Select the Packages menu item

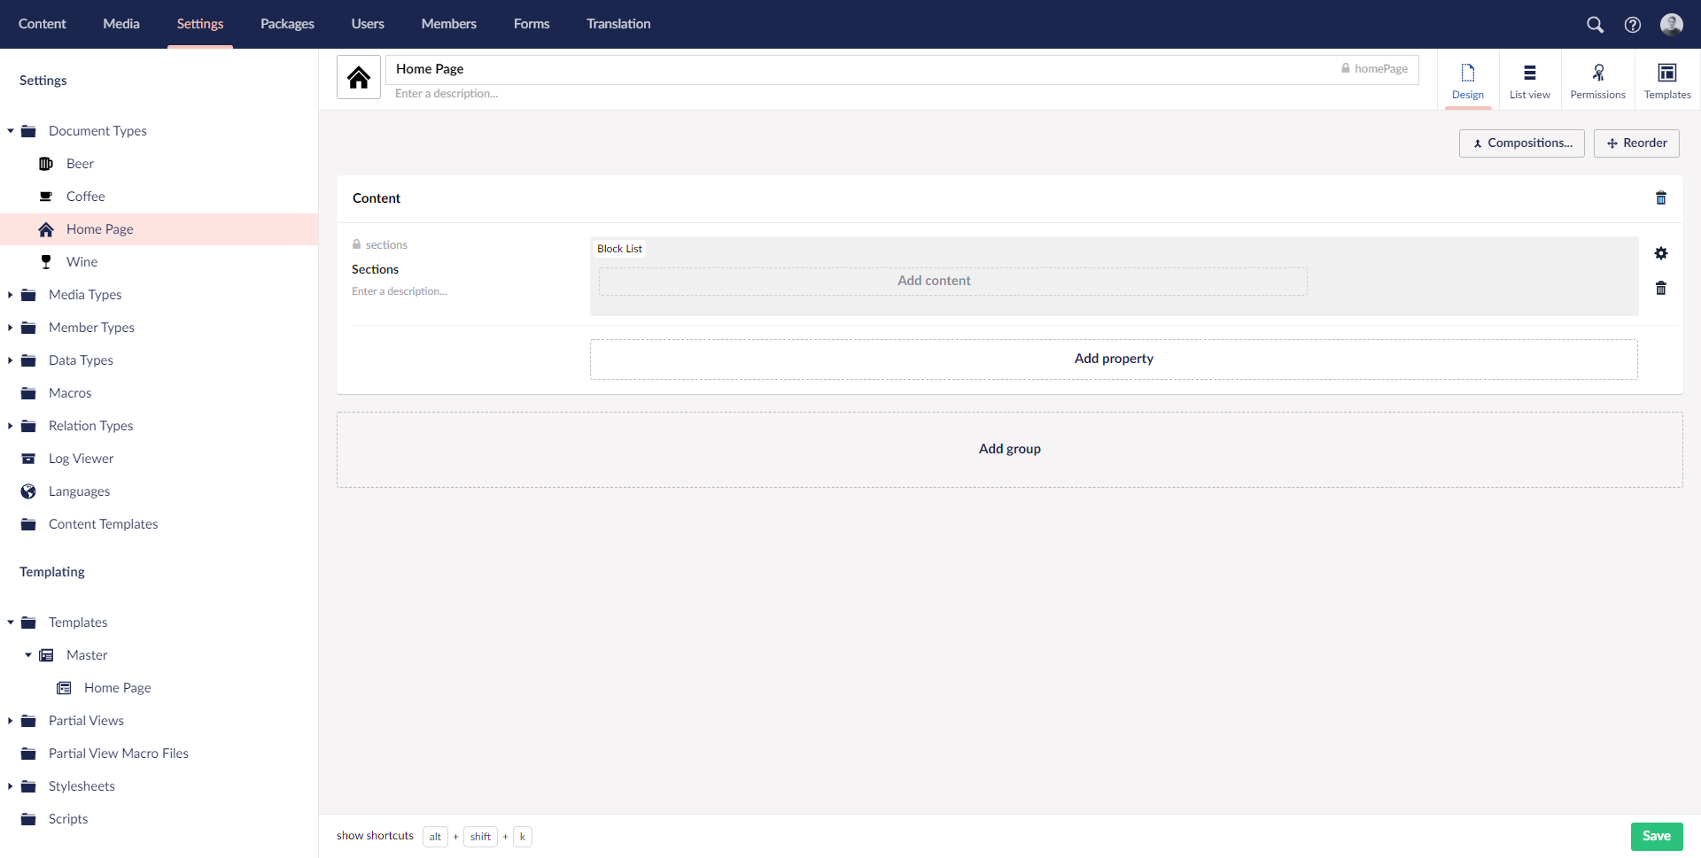click(x=286, y=24)
